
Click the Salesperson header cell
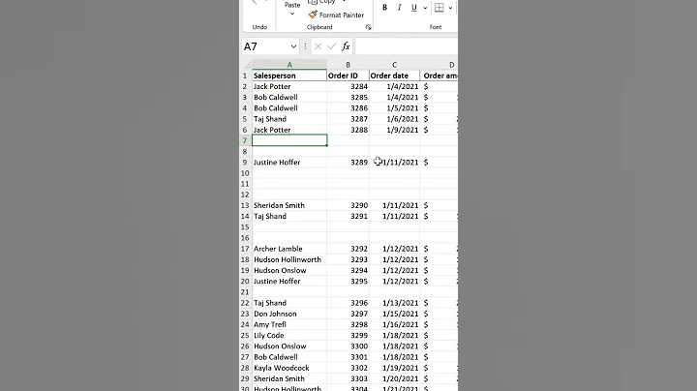(289, 75)
